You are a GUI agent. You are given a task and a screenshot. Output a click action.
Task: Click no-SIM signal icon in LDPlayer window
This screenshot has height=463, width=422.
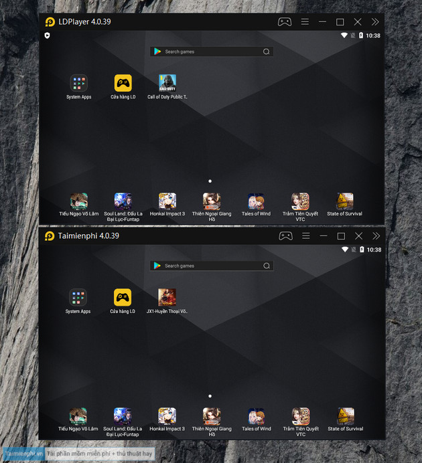point(353,35)
